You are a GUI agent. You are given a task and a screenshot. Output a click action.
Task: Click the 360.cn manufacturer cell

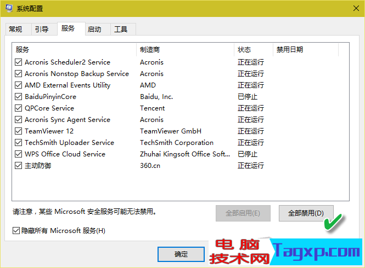(150, 165)
